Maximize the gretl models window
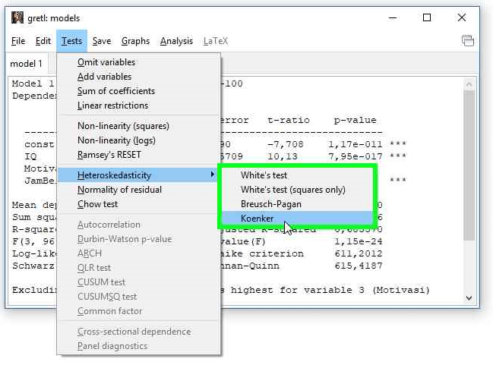This screenshot has width=493, height=365. click(x=427, y=17)
